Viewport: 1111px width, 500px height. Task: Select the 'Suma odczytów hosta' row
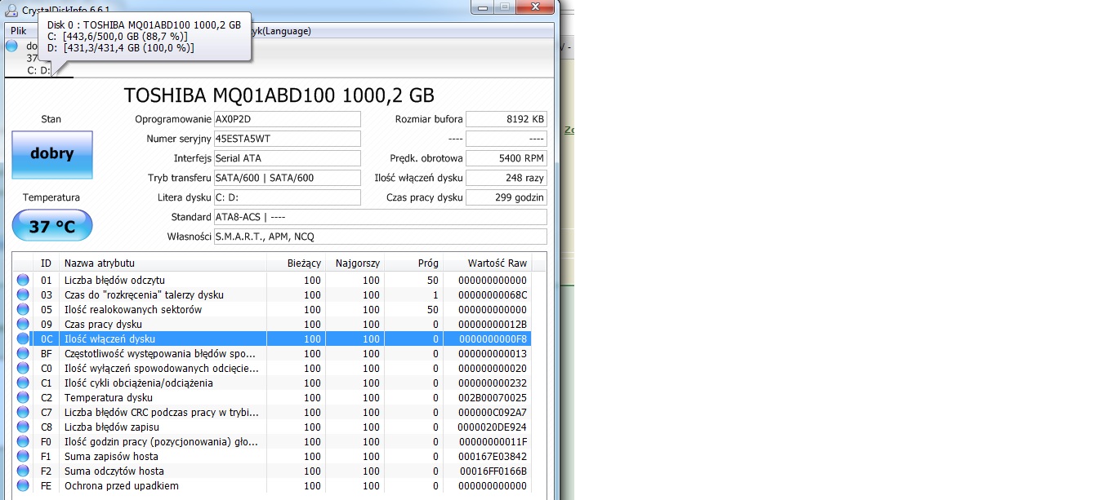point(272,471)
